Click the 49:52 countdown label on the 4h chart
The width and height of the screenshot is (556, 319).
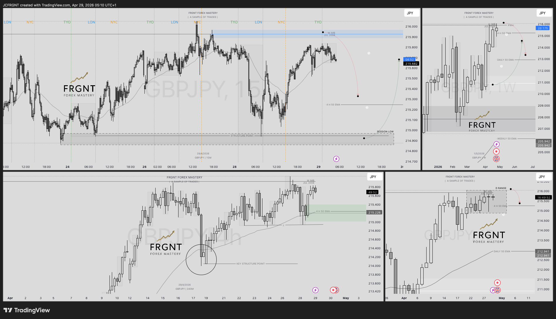click(x=373, y=192)
